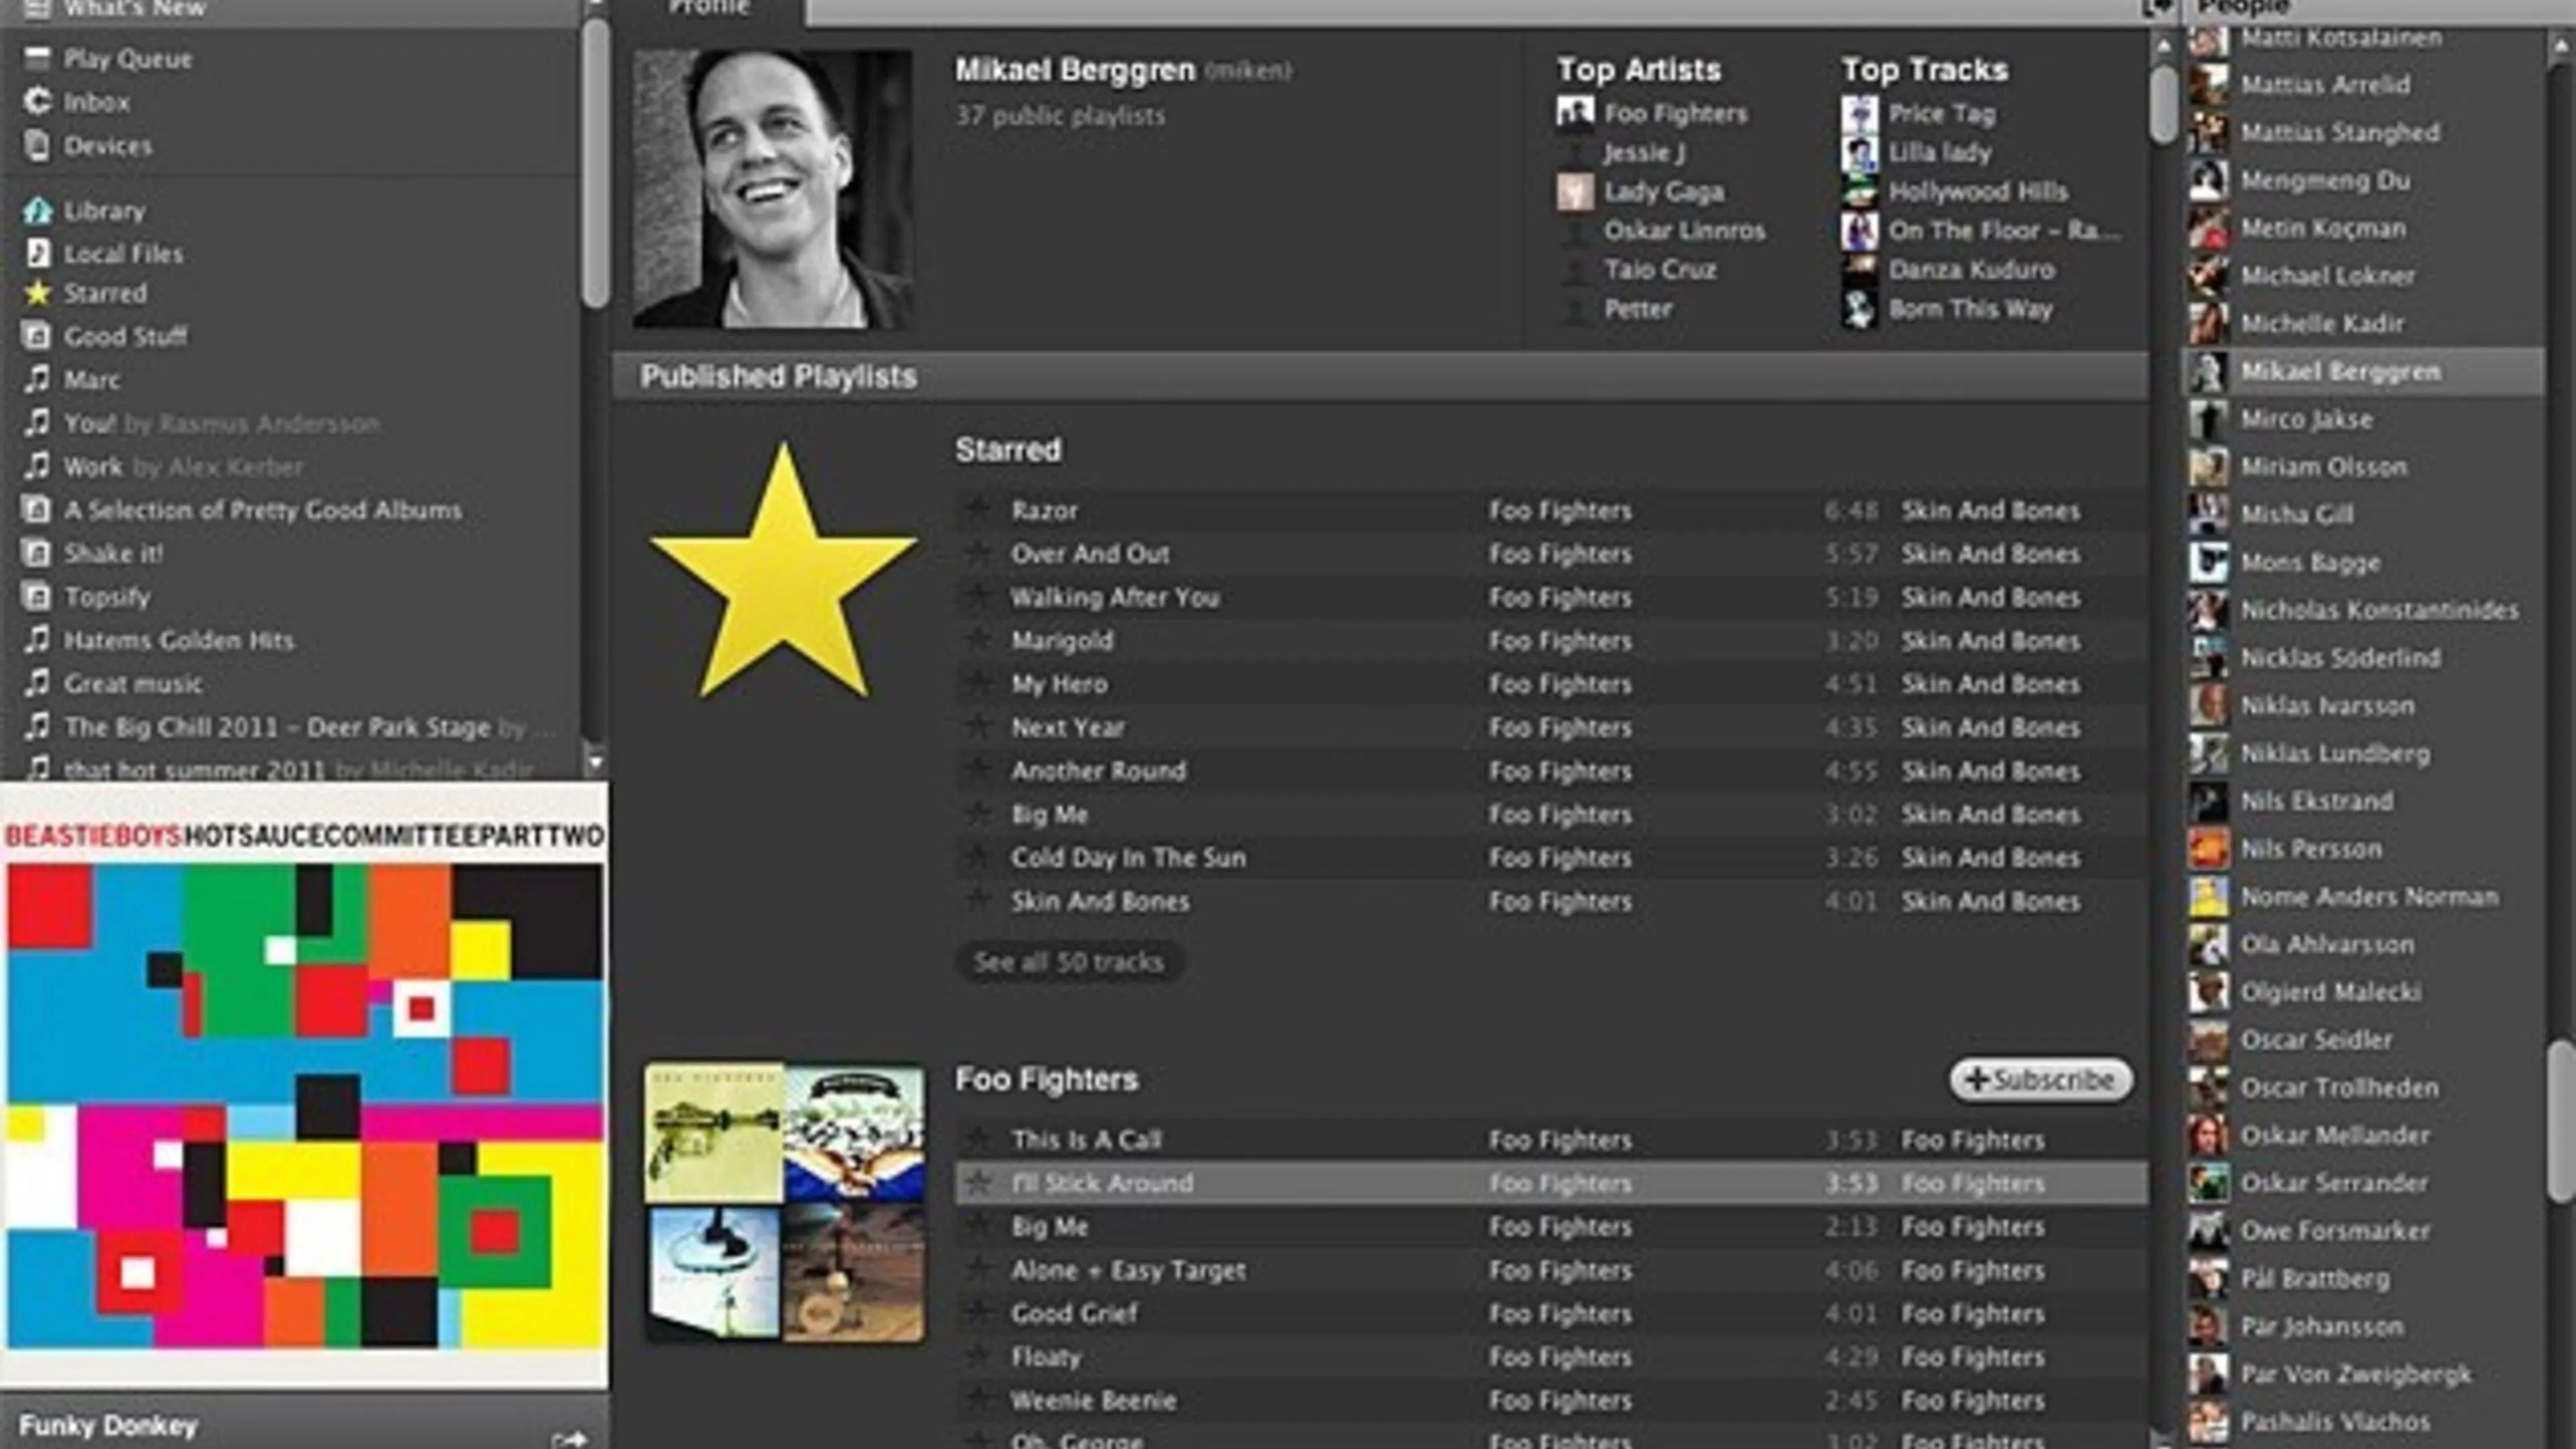
Task: Select Owe Forsmarker in People list
Action: [x=2335, y=1231]
